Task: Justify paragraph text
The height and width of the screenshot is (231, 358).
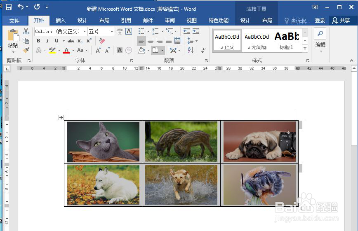Action: click(x=169, y=41)
